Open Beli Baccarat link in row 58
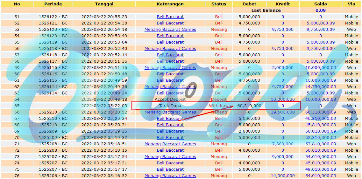The width and height of the screenshot is (362, 179). point(170,61)
